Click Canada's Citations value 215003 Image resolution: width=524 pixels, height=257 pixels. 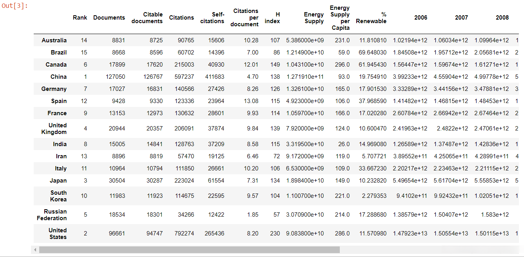coord(184,65)
